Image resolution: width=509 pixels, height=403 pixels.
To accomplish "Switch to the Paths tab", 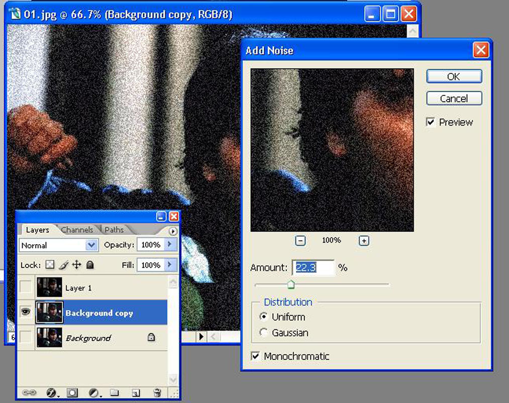I will pos(114,230).
